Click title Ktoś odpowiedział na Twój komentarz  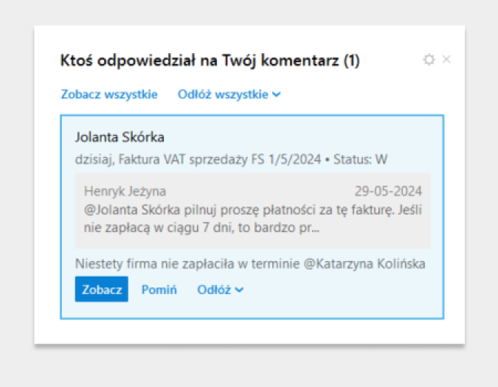point(210,60)
